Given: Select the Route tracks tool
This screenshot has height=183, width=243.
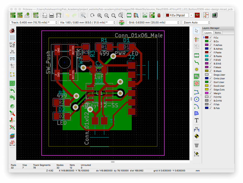Looking at the screenshot, I should point(197,62).
